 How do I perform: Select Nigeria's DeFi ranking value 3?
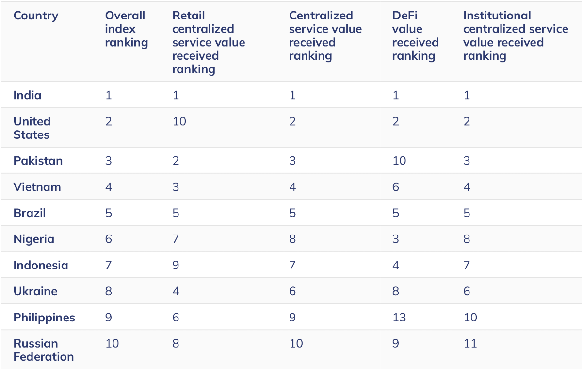pyautogui.click(x=396, y=239)
